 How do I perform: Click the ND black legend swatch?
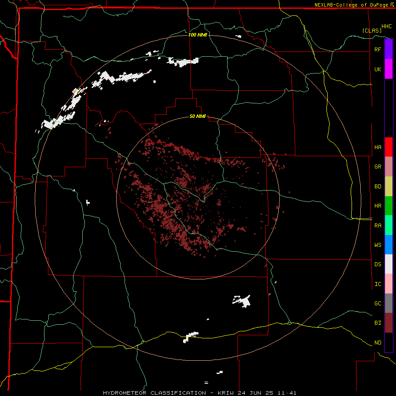pos(389,342)
